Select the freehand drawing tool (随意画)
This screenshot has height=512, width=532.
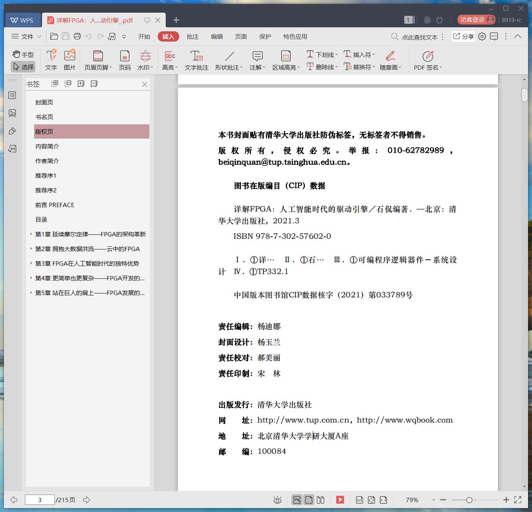pos(390,60)
